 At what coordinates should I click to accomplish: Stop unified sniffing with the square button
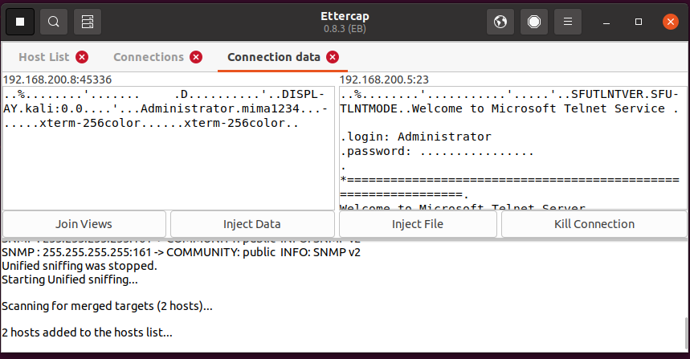(x=20, y=22)
